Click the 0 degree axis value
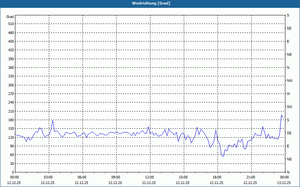The height and width of the screenshot is (187, 300). click(13, 172)
